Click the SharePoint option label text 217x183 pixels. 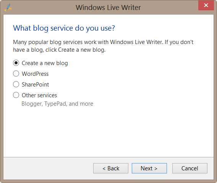pyautogui.click(x=35, y=85)
